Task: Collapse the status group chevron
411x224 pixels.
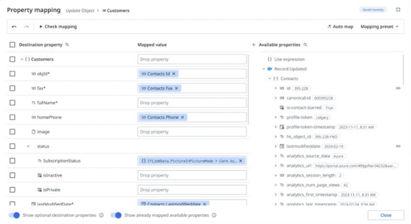Action: [28, 147]
